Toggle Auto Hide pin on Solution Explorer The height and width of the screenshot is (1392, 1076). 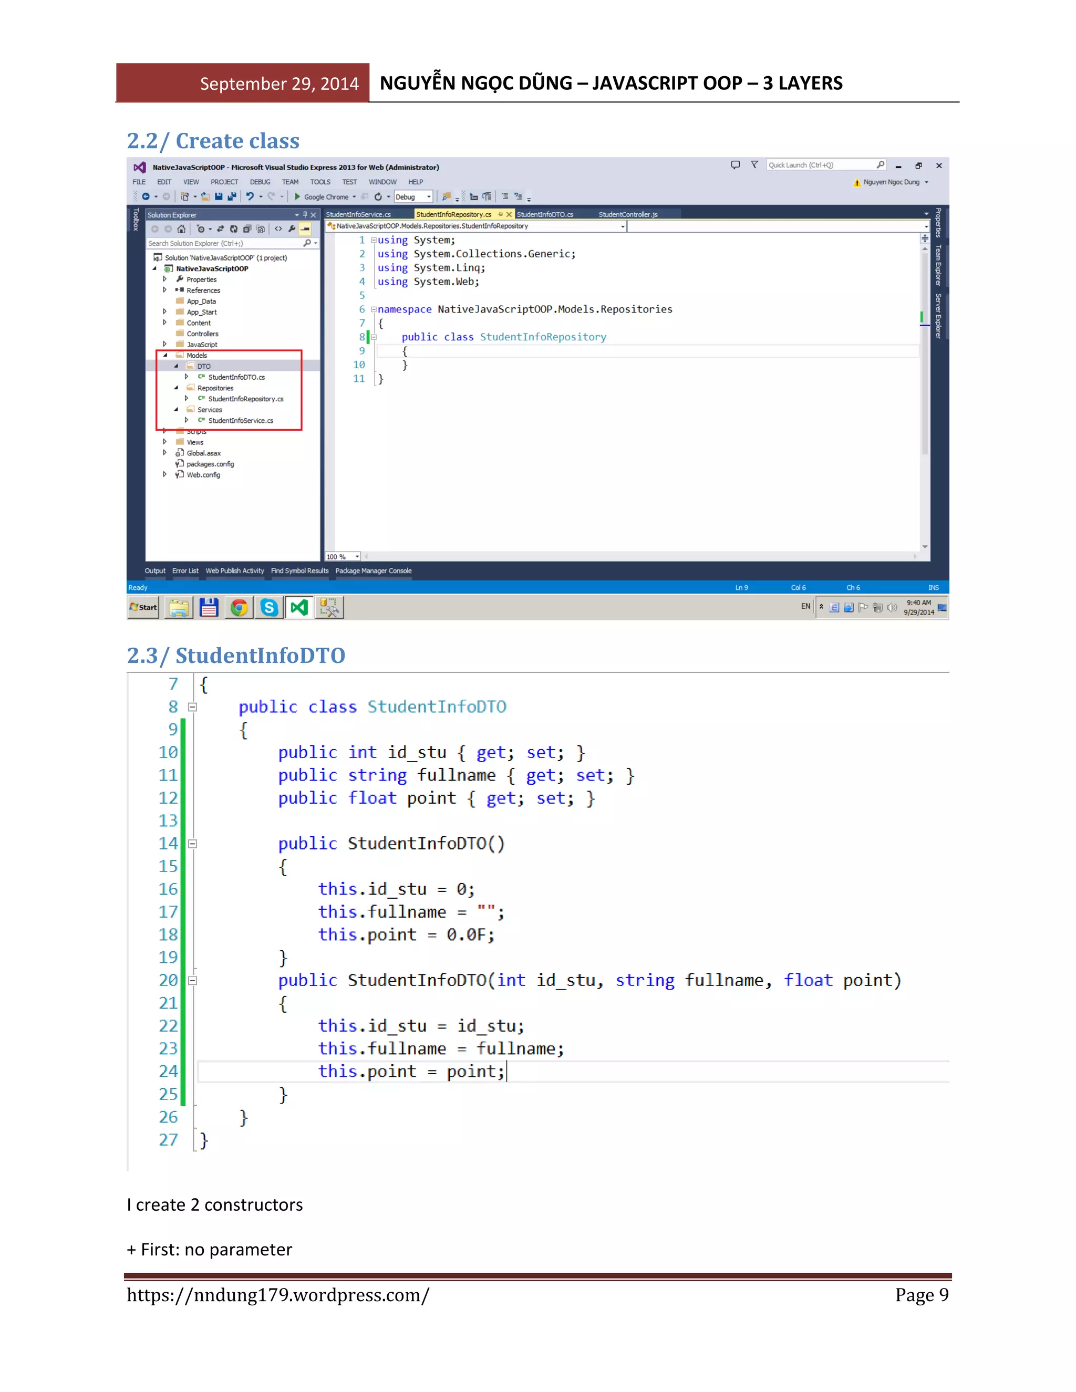(x=305, y=215)
